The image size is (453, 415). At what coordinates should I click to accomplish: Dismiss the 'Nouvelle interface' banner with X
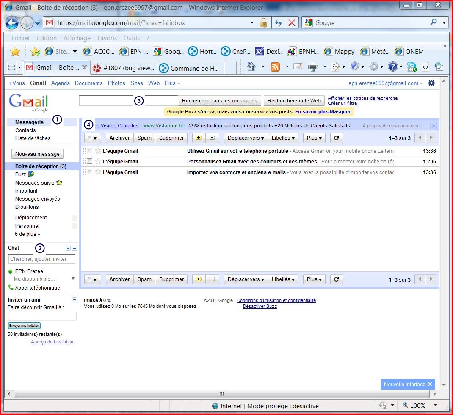click(430, 384)
